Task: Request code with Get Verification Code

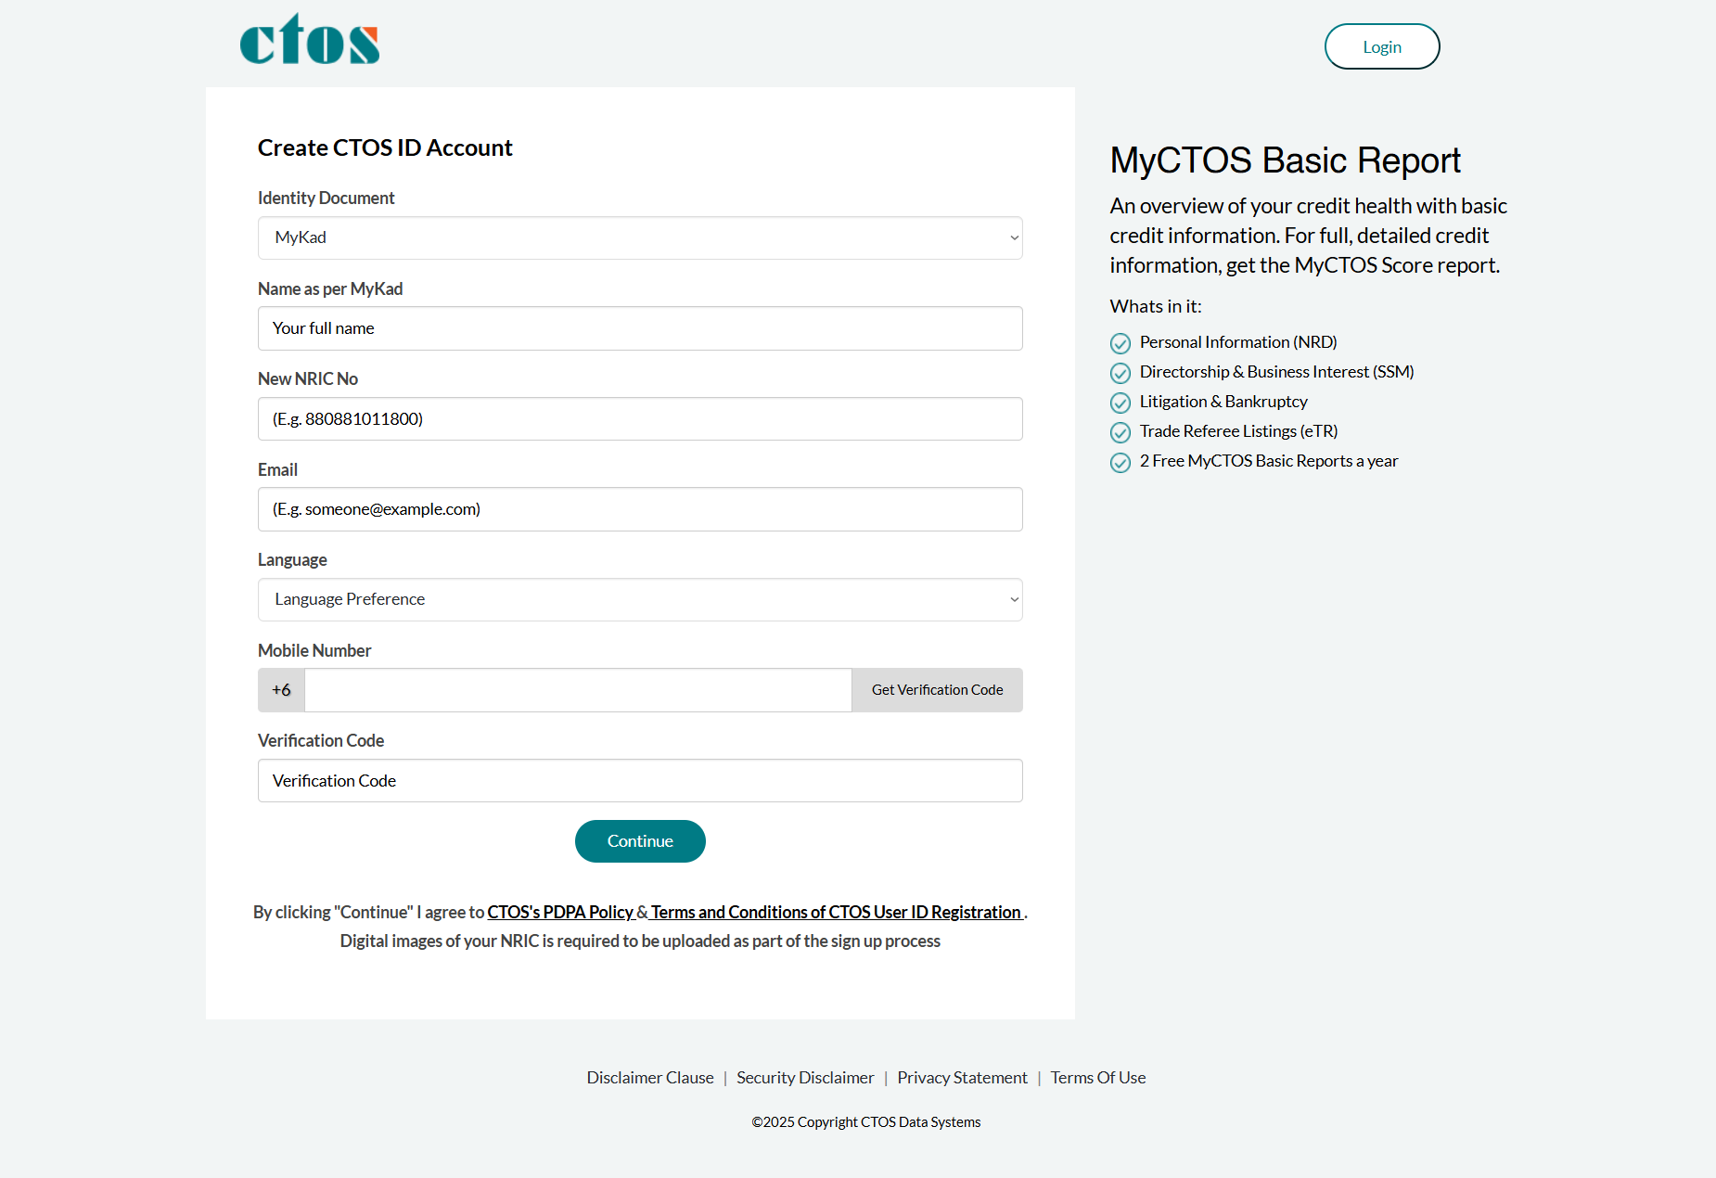Action: pyautogui.click(x=937, y=690)
